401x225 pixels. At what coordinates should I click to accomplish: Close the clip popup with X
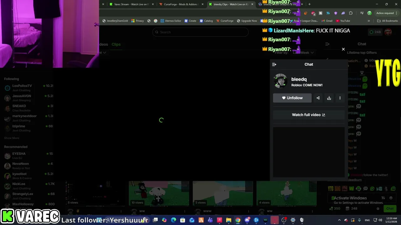tap(343, 49)
